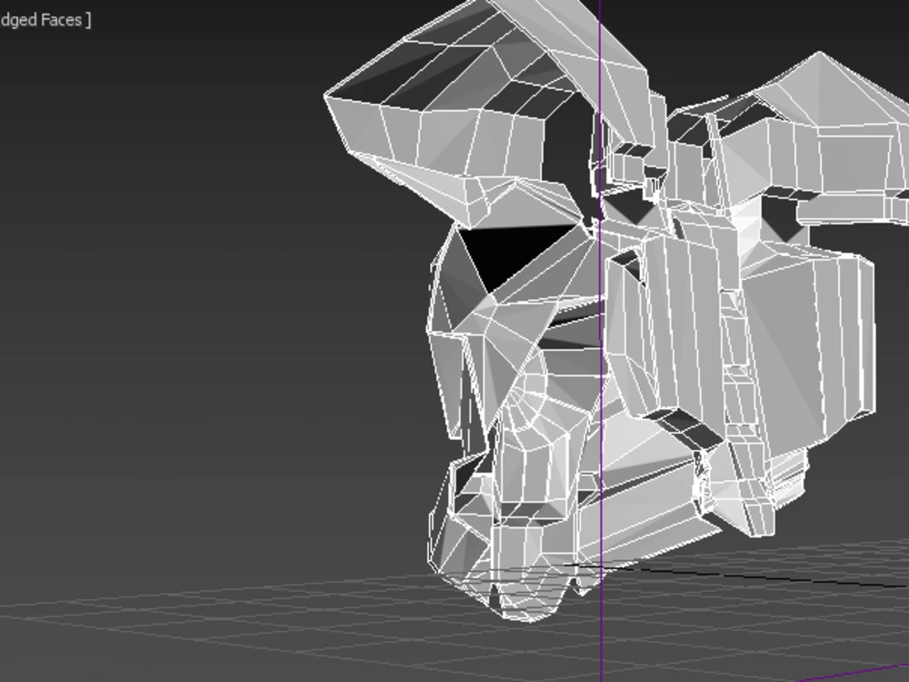Open the Edged Faces viewport shading menu
The width and height of the screenshot is (909, 682).
click(x=44, y=20)
